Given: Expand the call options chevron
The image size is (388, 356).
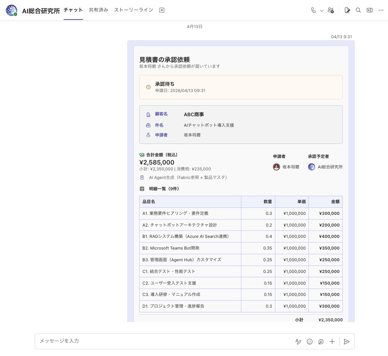Looking at the screenshot, I should [321, 11].
